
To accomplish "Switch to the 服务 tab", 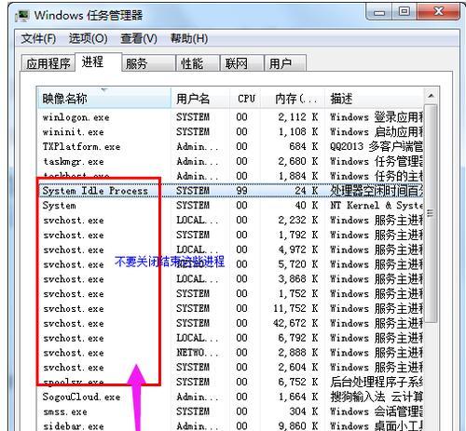I will point(148,63).
